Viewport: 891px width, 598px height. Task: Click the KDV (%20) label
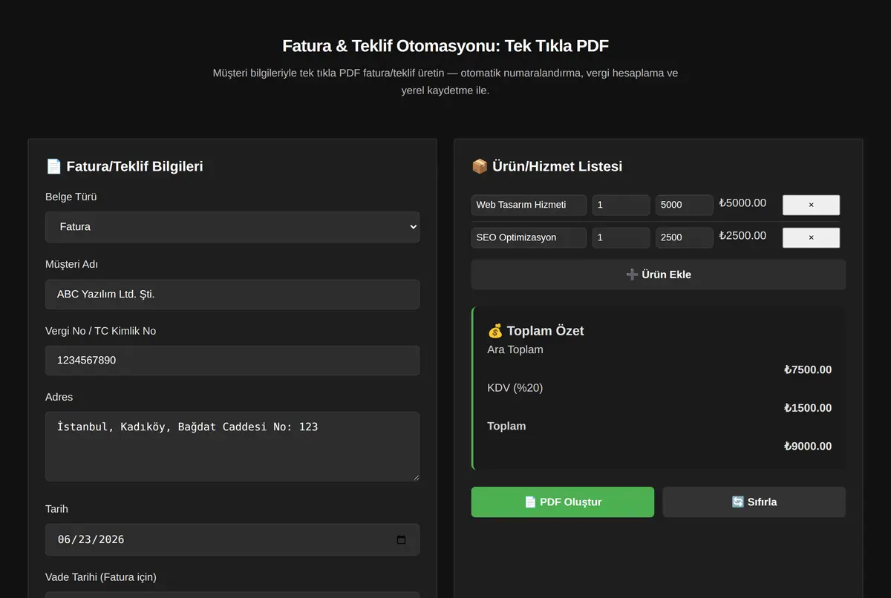click(x=515, y=388)
